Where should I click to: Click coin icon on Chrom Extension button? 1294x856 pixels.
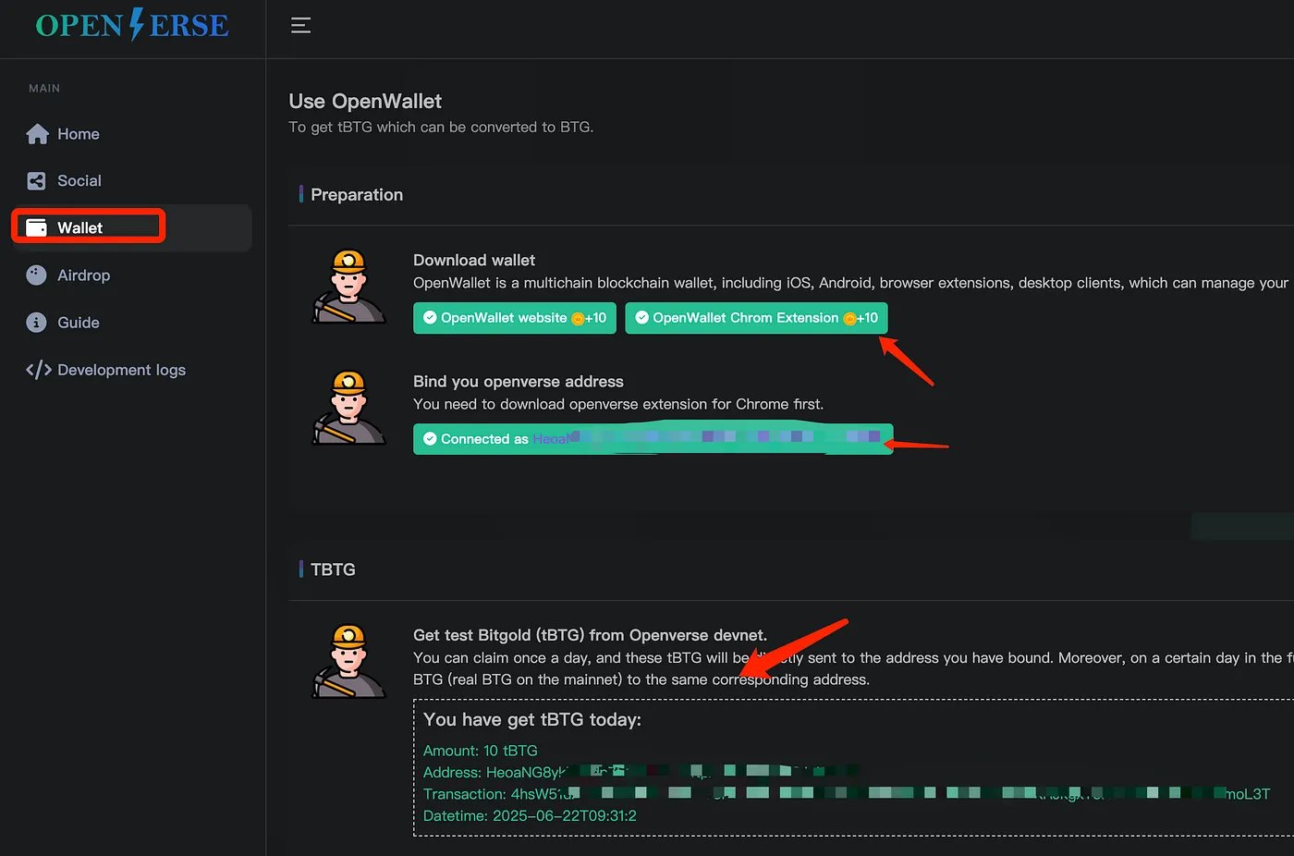[x=849, y=319]
